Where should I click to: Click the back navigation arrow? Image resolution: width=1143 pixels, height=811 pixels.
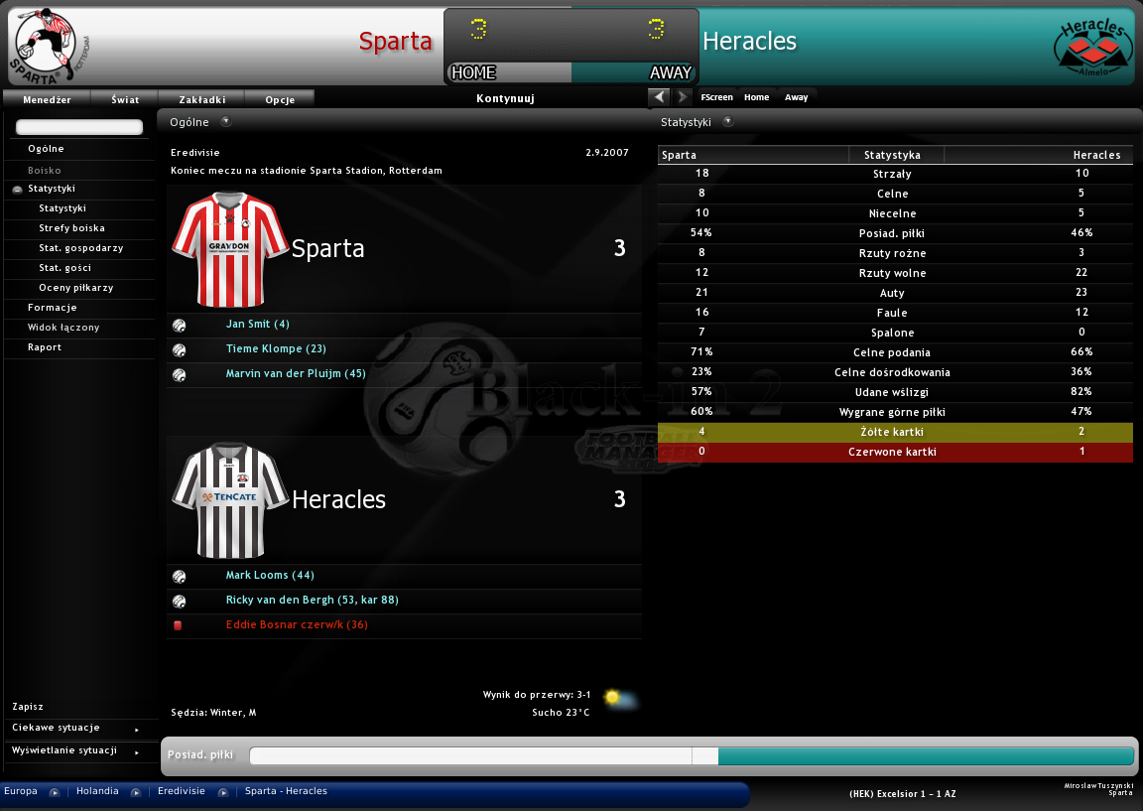click(658, 96)
